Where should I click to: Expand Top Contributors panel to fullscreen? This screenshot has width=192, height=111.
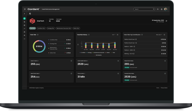pos(164,35)
